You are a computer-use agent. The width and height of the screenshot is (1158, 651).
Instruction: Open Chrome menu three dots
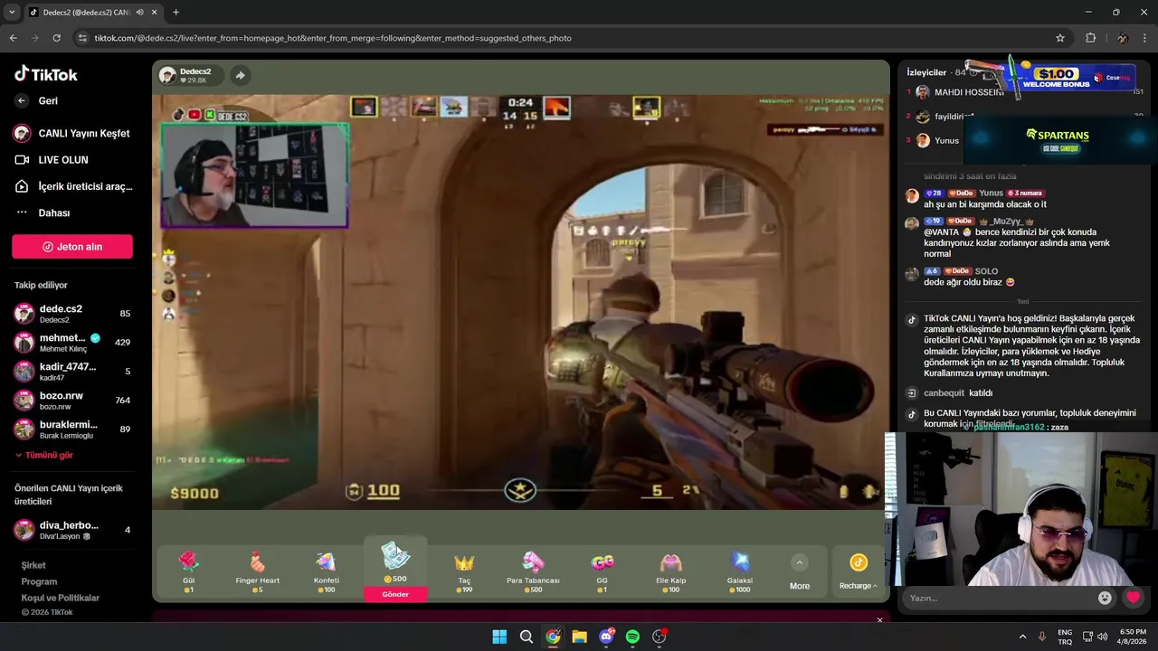1145,38
